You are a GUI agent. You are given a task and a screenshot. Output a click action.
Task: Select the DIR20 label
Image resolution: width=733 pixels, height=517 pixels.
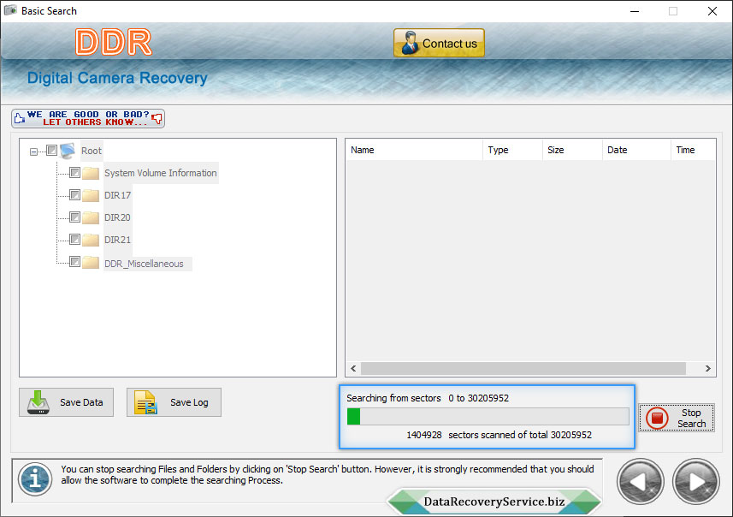pos(117,217)
